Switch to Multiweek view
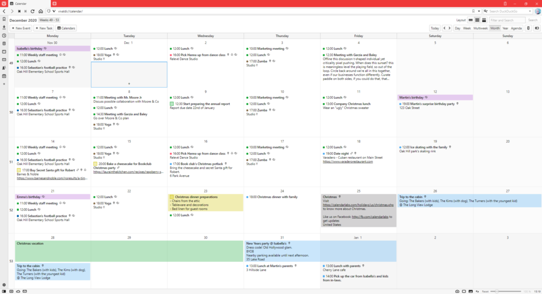 pos(481,29)
